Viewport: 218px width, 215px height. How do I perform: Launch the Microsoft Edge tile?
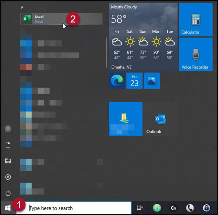pyautogui.click(x=117, y=81)
